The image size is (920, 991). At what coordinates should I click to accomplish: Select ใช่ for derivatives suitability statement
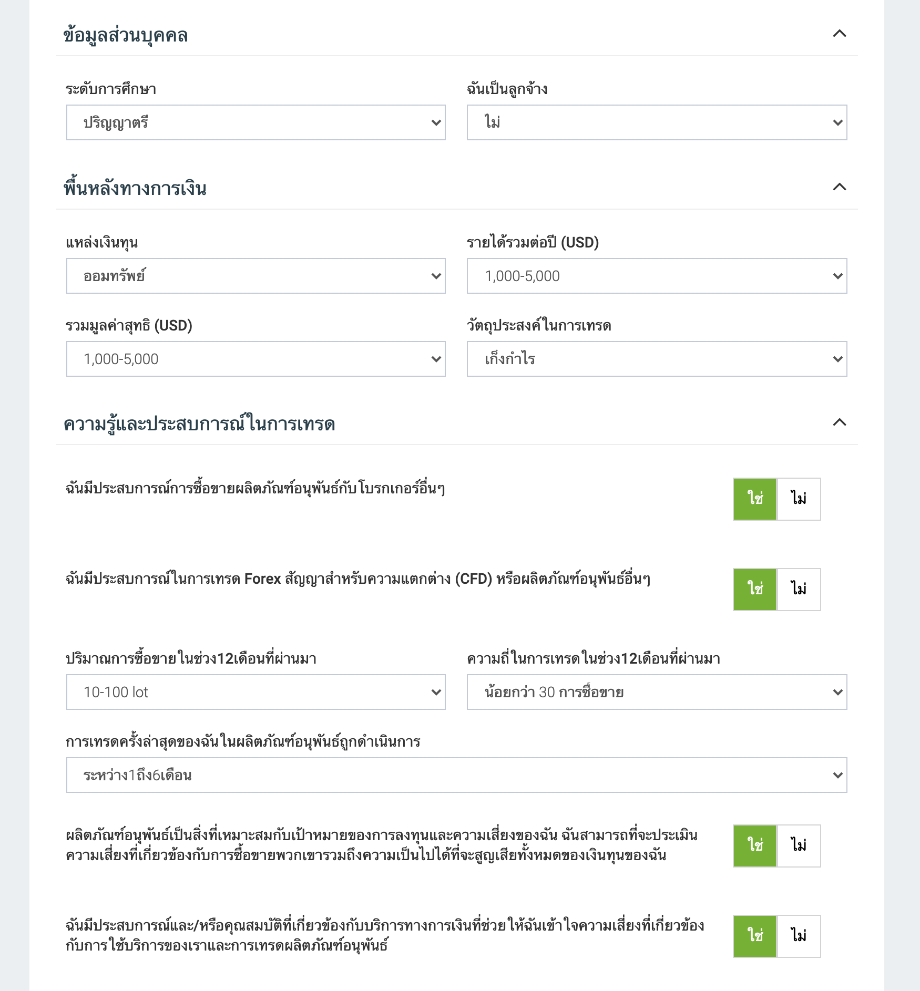pos(755,846)
